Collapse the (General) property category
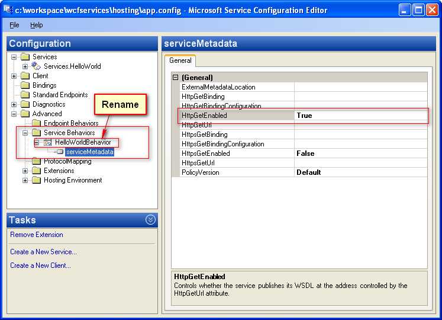 pyautogui.click(x=176, y=77)
